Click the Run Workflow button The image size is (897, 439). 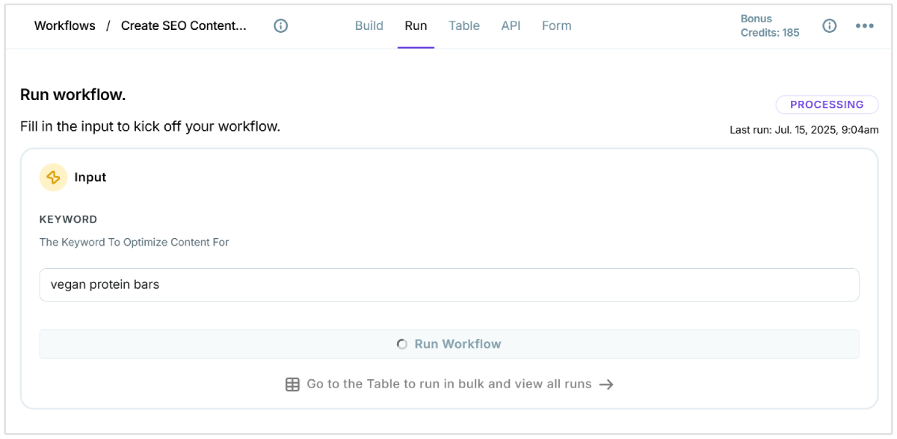pos(449,344)
